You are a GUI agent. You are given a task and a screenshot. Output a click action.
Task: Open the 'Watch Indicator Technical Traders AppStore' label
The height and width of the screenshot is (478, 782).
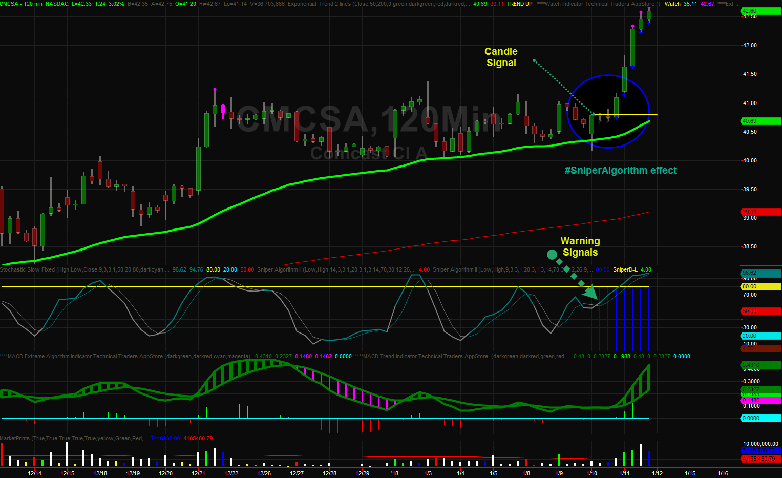click(598, 4)
